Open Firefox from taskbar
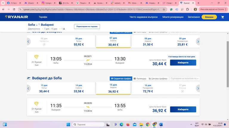Image resolution: width=229 pixels, height=128 pixels. point(128,124)
